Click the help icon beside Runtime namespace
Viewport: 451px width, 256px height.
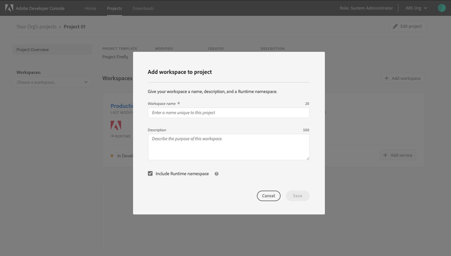click(216, 174)
